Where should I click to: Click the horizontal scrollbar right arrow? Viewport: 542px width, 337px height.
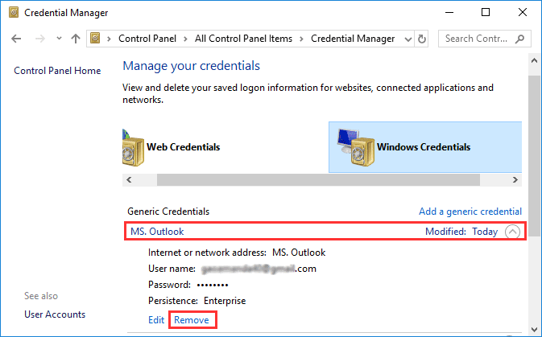coord(515,180)
